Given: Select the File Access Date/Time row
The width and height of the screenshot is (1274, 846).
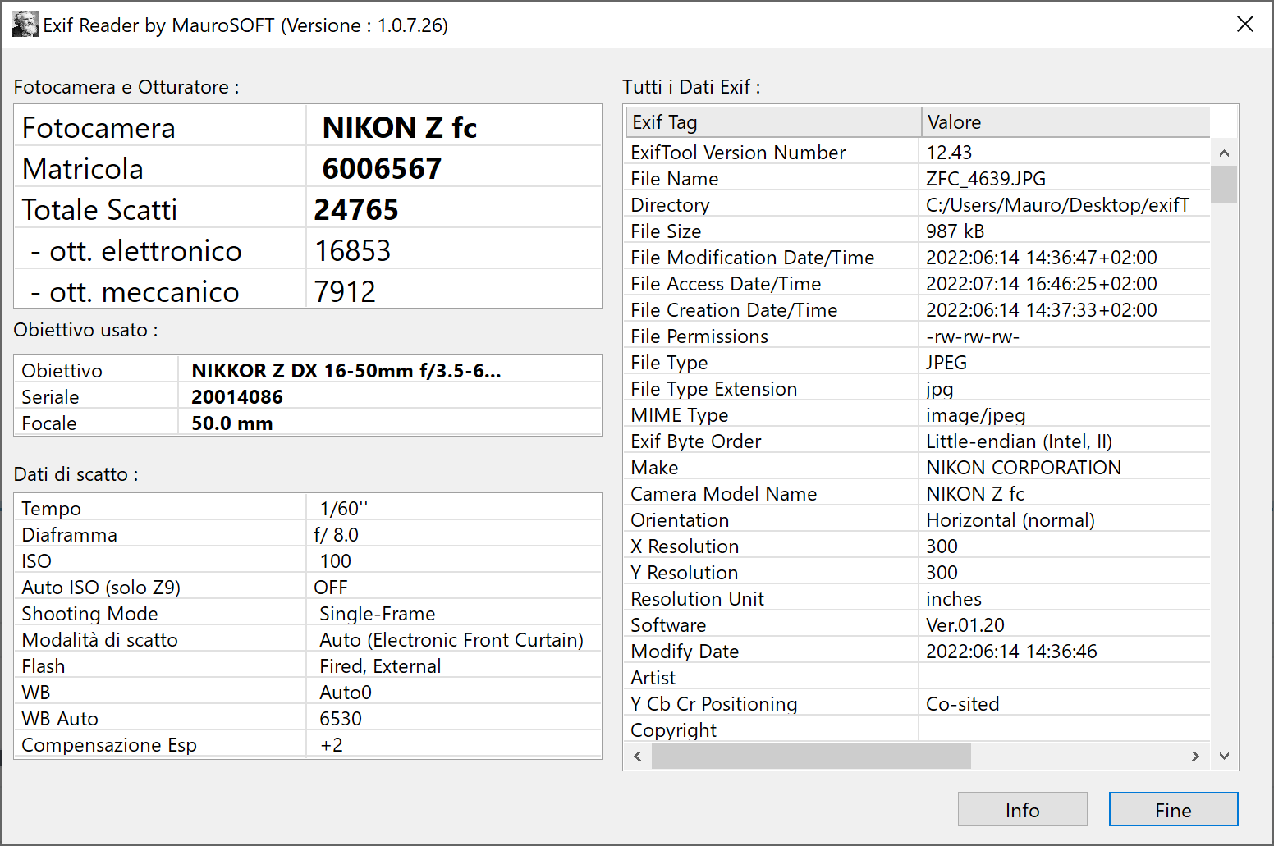Looking at the screenshot, I should tap(918, 284).
